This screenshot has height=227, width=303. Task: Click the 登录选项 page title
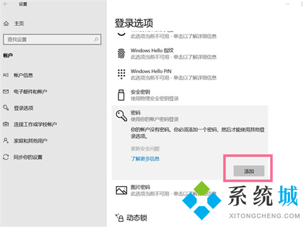point(134,23)
